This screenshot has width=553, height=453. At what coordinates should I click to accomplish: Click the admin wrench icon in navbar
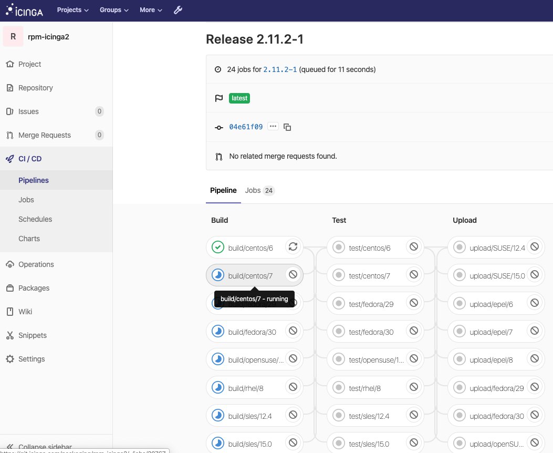pyautogui.click(x=178, y=10)
